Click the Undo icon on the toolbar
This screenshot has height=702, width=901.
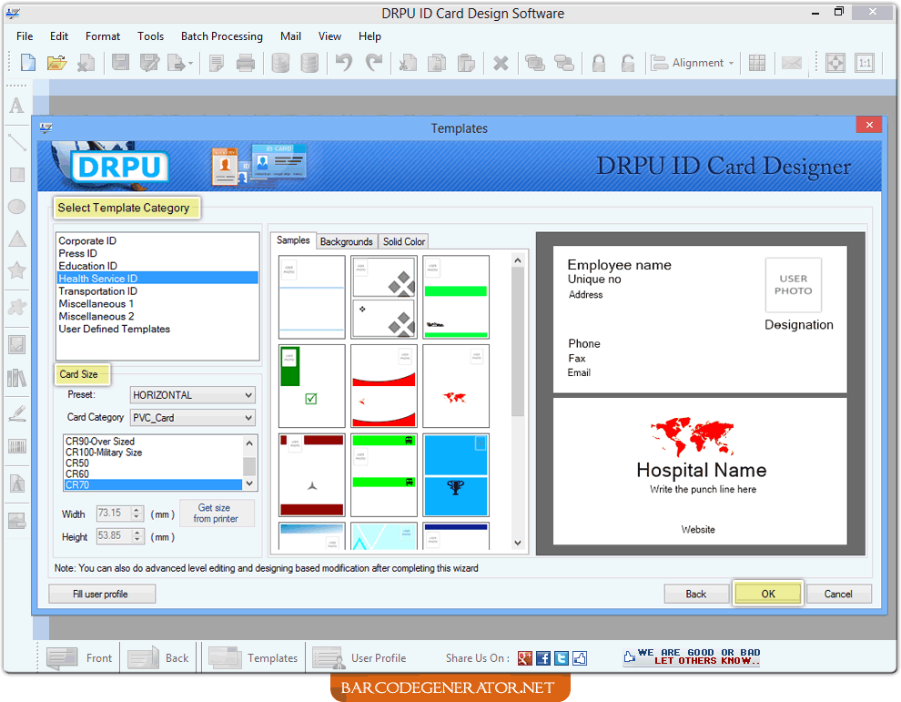[346, 62]
